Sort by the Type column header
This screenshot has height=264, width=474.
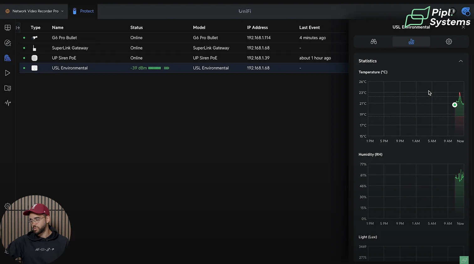[35, 28]
